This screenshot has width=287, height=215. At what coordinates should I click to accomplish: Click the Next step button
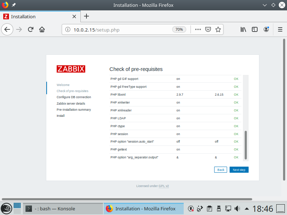click(239, 170)
